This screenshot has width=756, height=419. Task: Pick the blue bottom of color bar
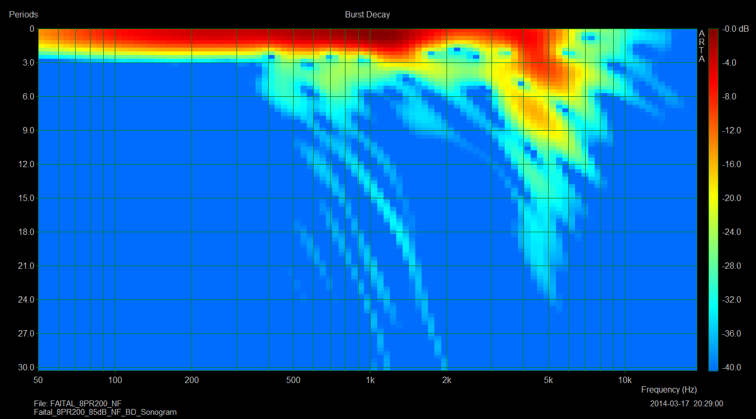click(713, 365)
